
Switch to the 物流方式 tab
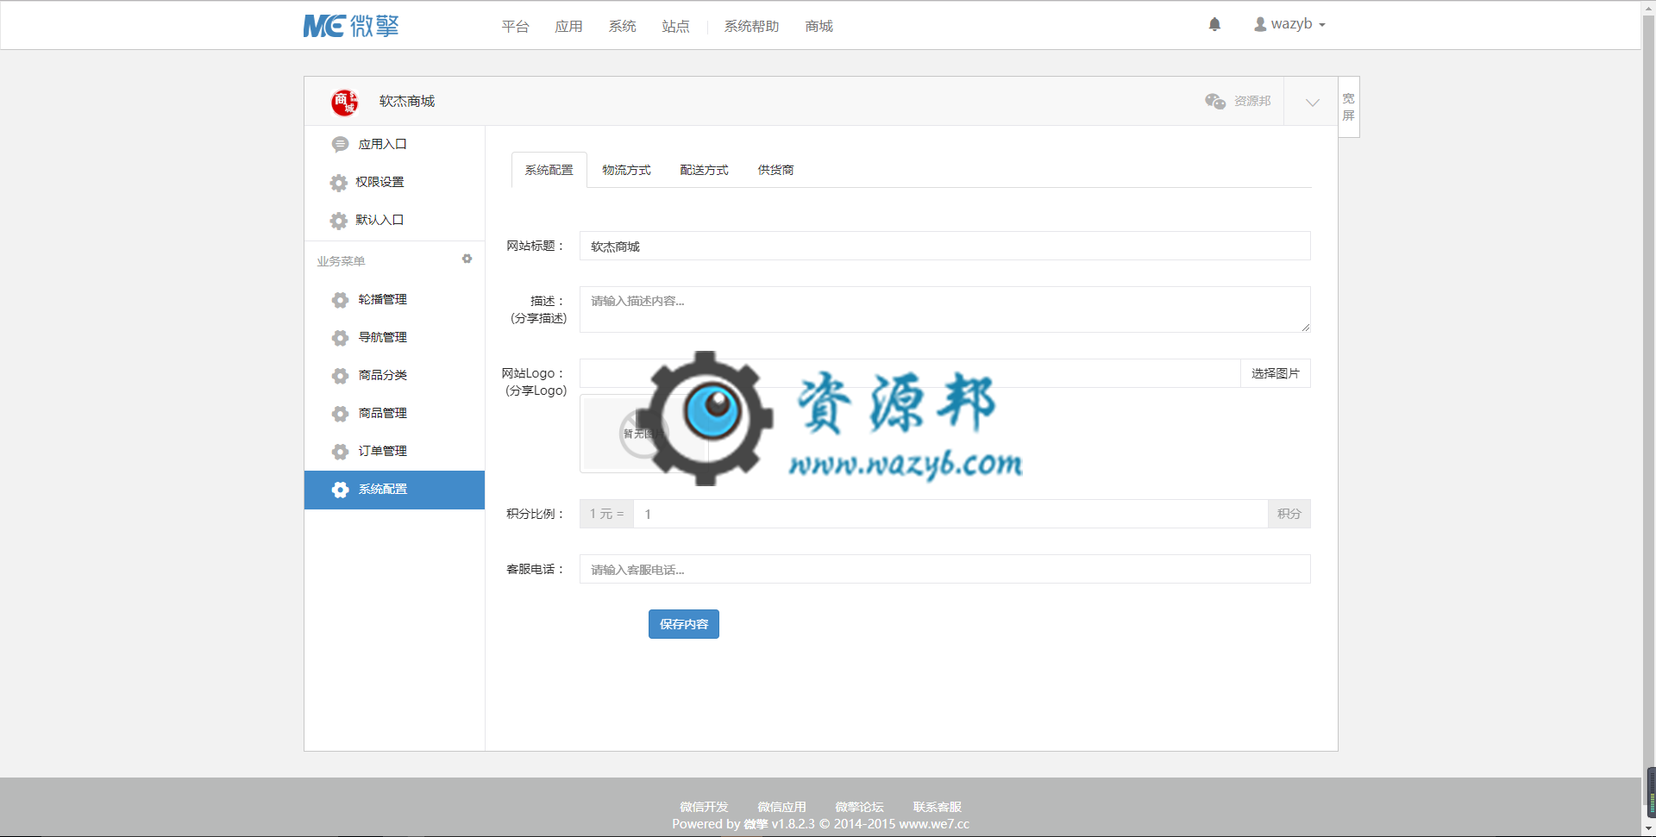(x=627, y=170)
